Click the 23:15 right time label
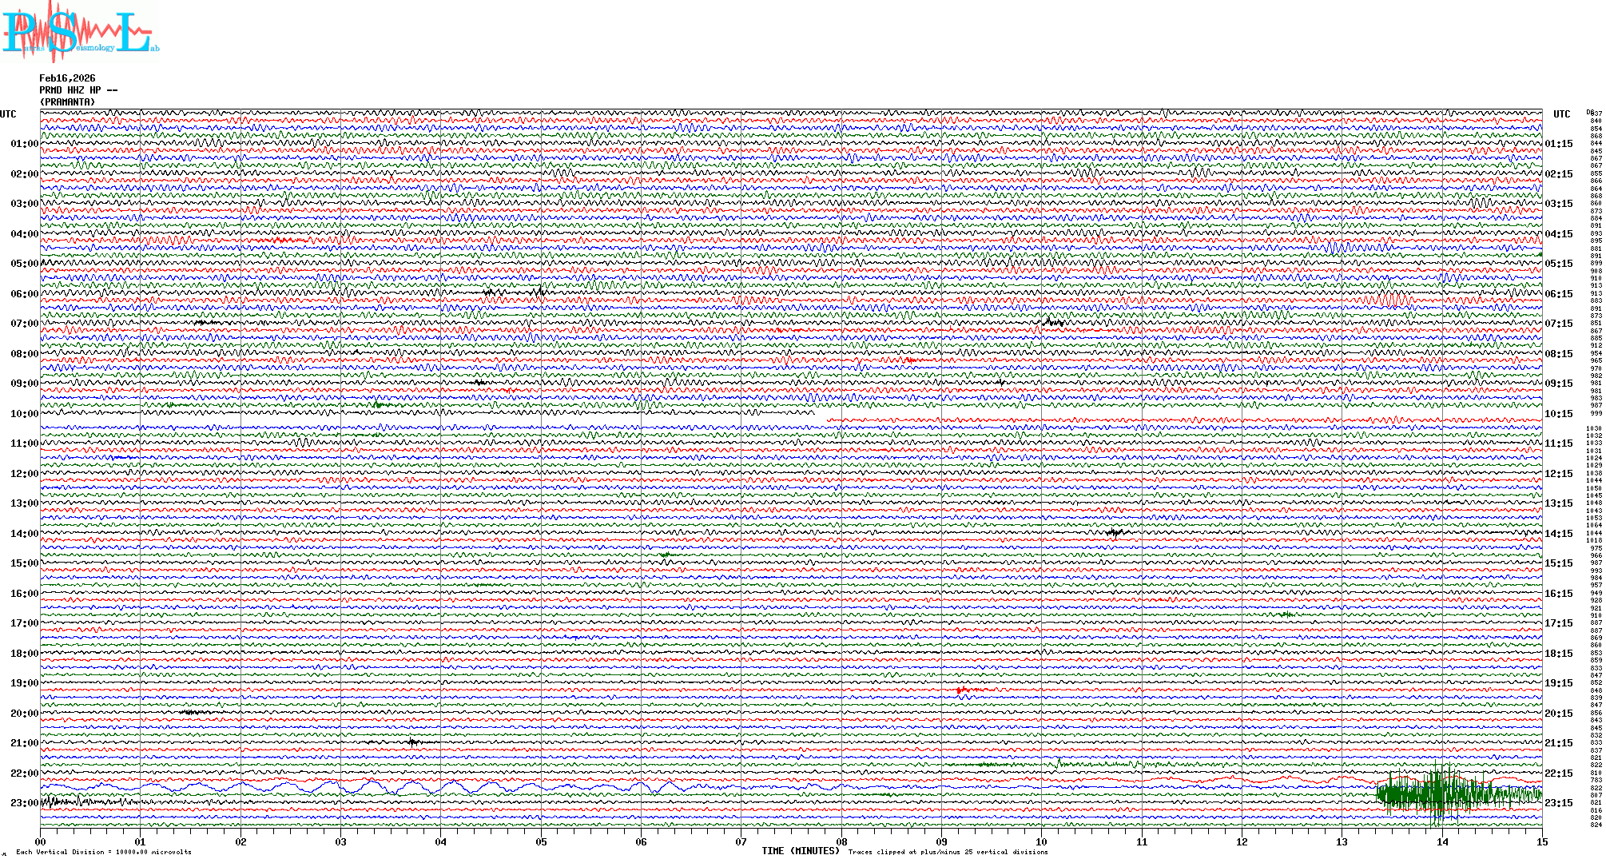Screen dimensions: 1606x863 [x=1558, y=803]
